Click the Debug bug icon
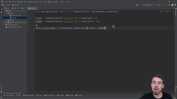The height and width of the screenshot is (99, 177). [160, 5]
